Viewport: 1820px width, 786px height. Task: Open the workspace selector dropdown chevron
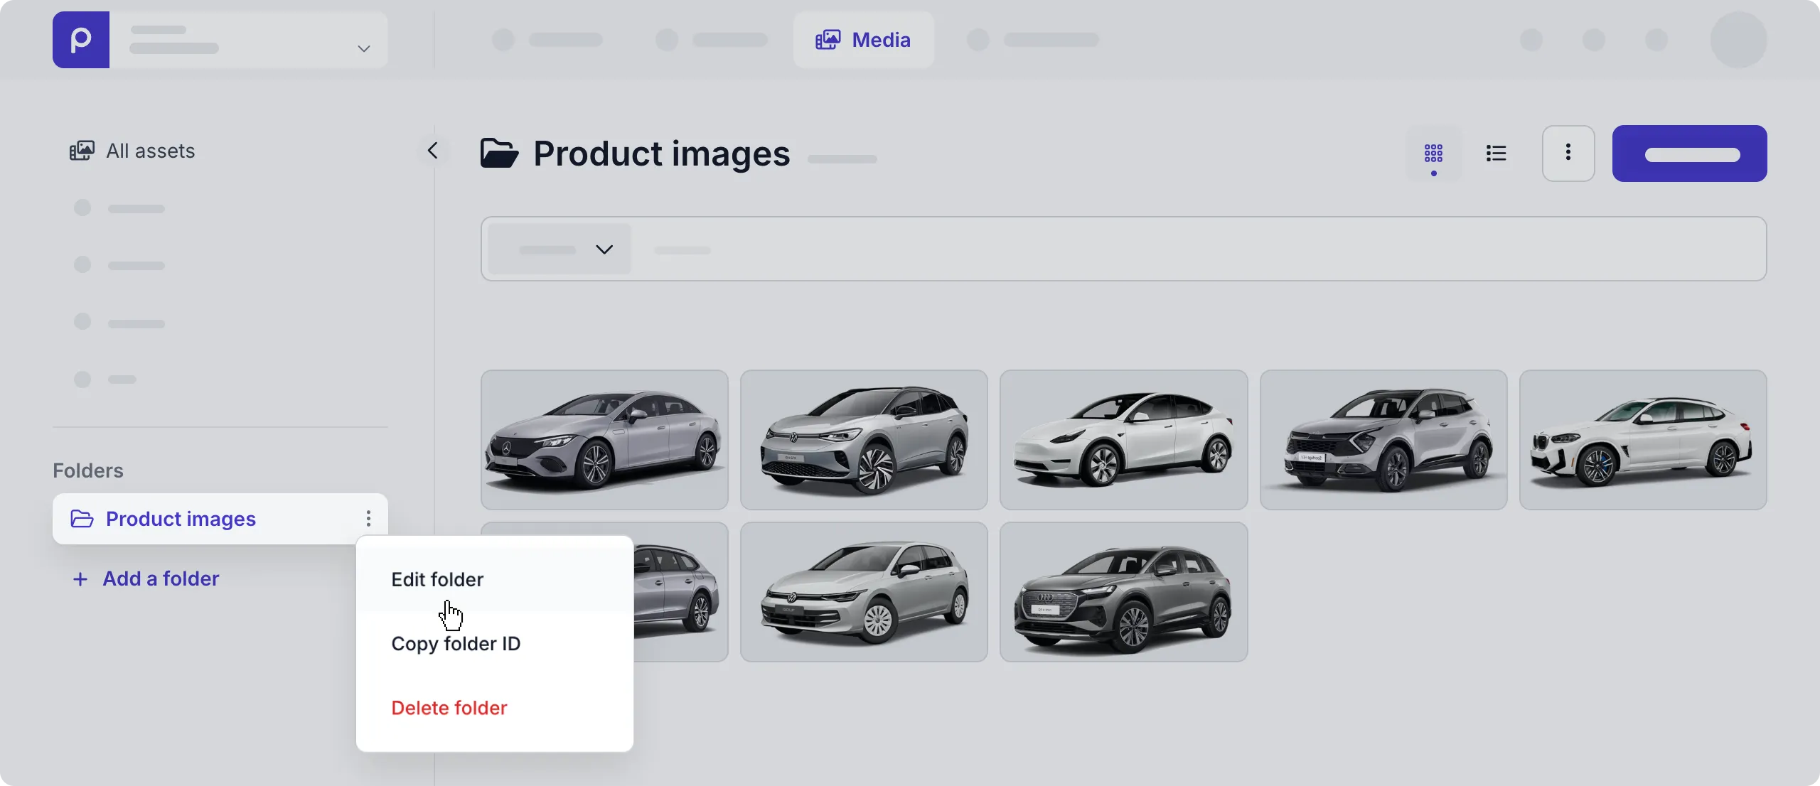pos(363,48)
